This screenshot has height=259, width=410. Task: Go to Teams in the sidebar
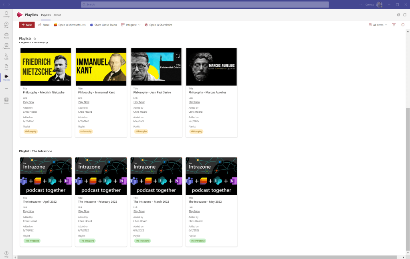pos(6,35)
